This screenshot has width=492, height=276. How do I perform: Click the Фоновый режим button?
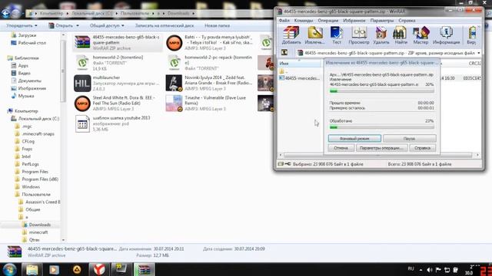coord(354,138)
